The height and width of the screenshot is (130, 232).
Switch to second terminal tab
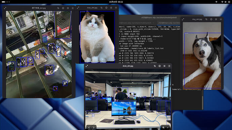point(168,23)
